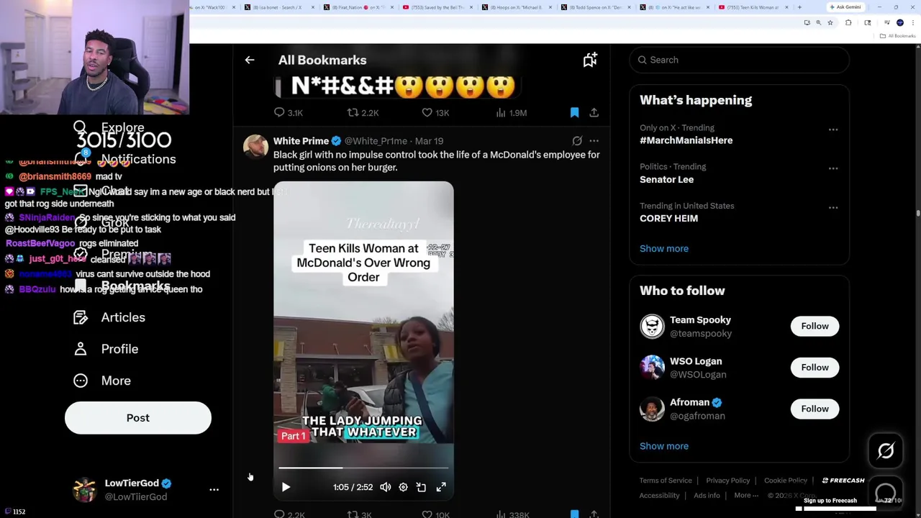Screen dimensions: 921x518
Task: Open Ads info footer link
Action: [707, 496]
